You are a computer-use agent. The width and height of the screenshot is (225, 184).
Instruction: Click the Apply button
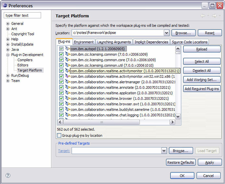point(210,162)
